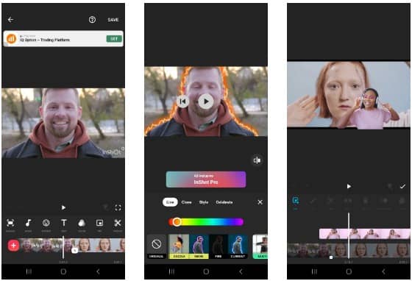The height and width of the screenshot is (281, 412).
Task: Confirm PIP edits with the checkmark
Action: click(402, 186)
